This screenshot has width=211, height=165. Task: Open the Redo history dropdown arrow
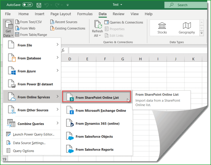click(62, 5)
